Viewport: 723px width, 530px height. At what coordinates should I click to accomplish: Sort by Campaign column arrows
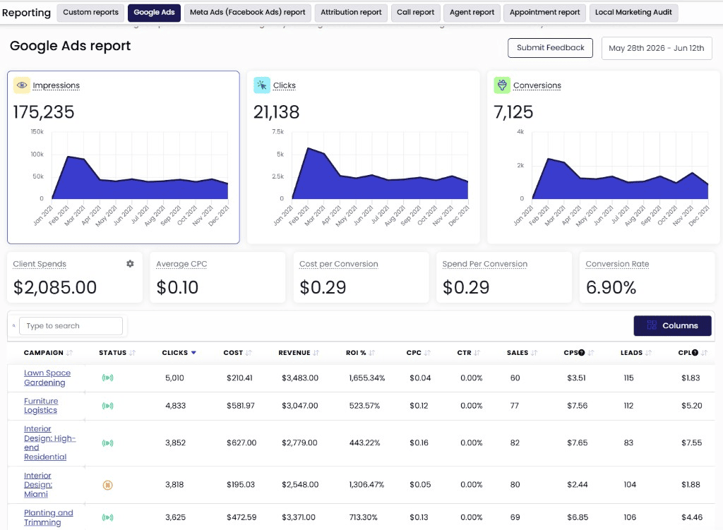pyautogui.click(x=69, y=353)
